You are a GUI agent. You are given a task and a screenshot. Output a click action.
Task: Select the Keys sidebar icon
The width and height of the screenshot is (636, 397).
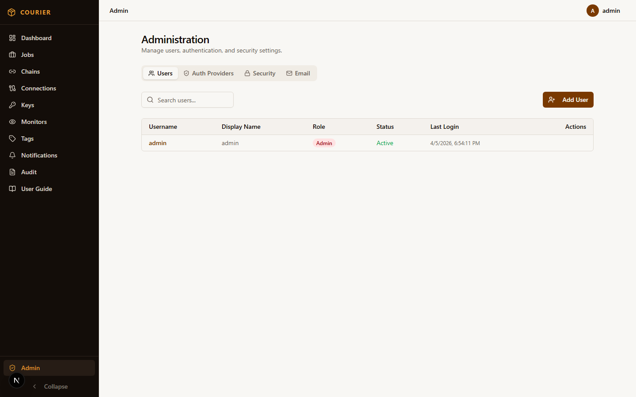pyautogui.click(x=12, y=105)
